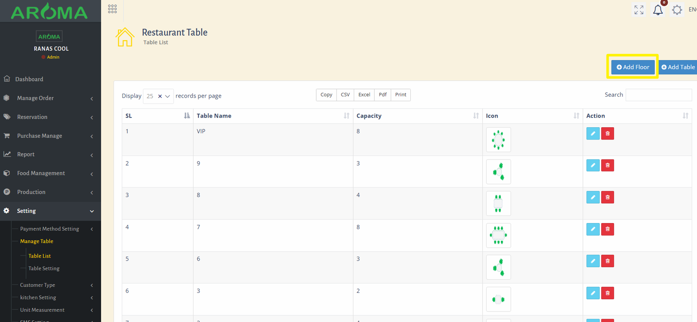697x322 pixels.
Task: Expand the Manage Order menu
Action: (51, 98)
